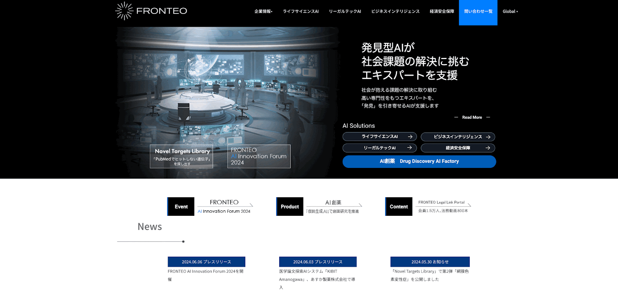
Task: Select 経済安全保障 under AI Solutions
Action: click(x=458, y=148)
